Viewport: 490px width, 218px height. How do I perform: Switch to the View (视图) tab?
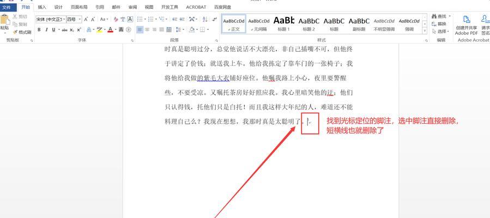(x=149, y=7)
